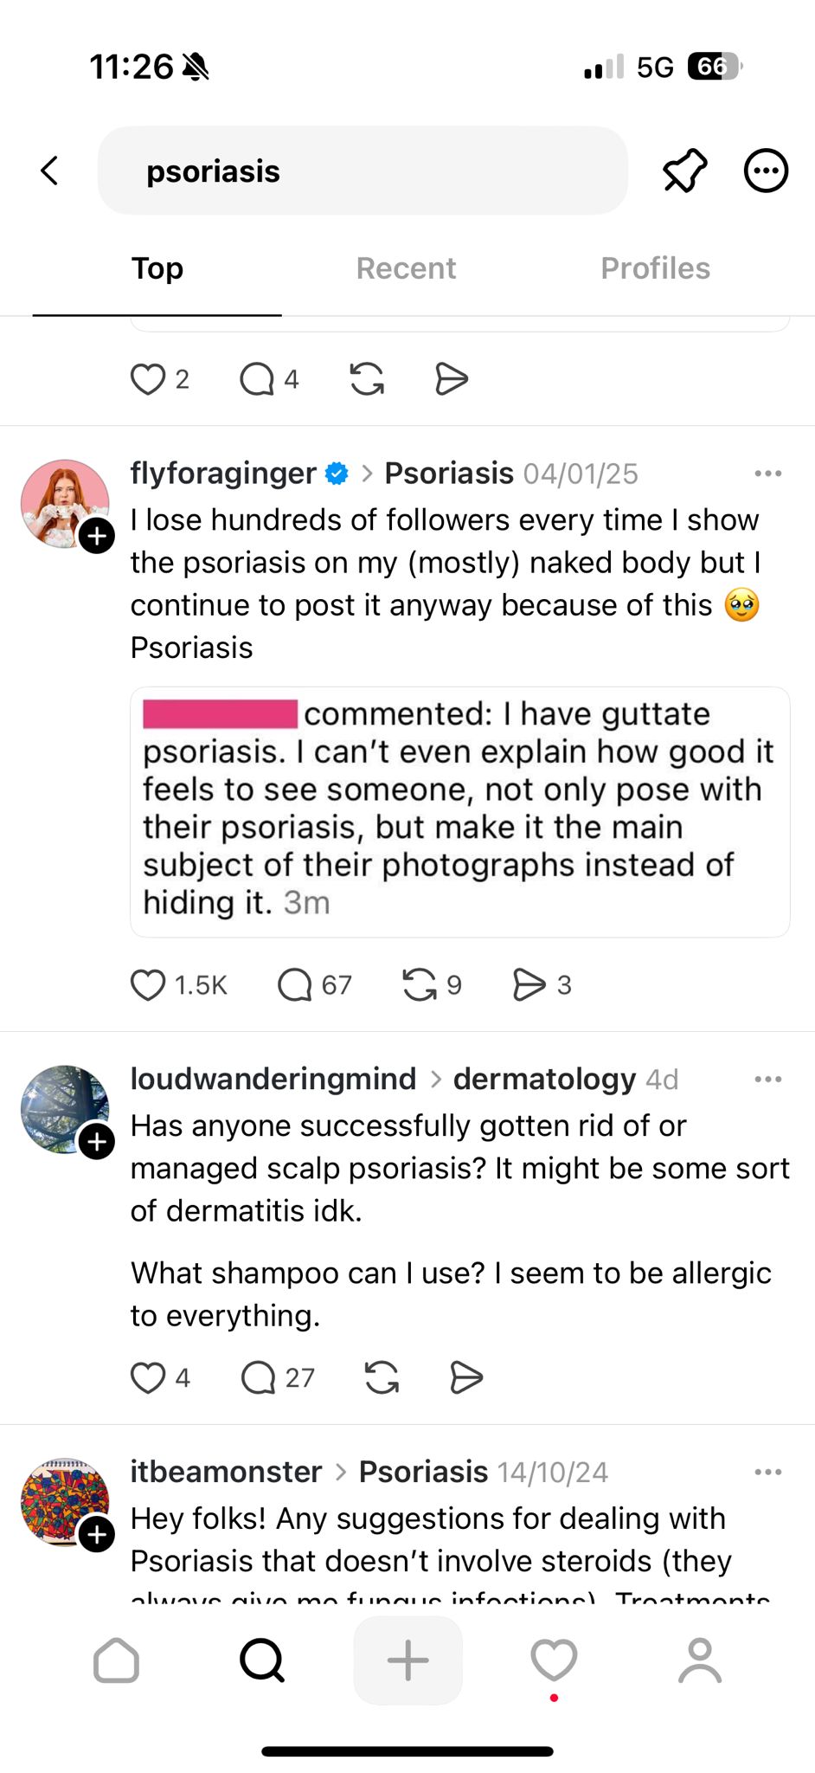Create new post with plus button
The image size is (815, 1773).
tap(407, 1660)
